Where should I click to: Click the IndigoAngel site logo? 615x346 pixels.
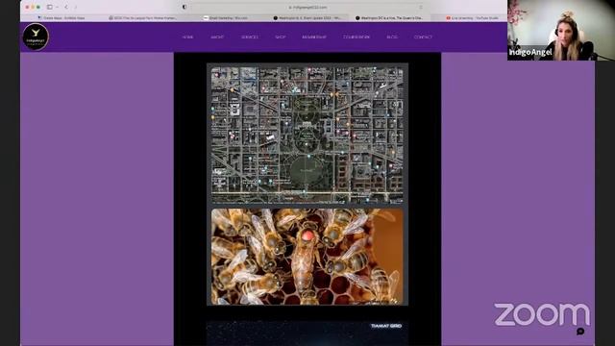(36, 37)
